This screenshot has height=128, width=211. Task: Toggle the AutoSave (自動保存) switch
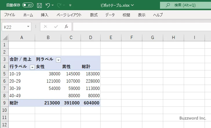click(x=28, y=5)
